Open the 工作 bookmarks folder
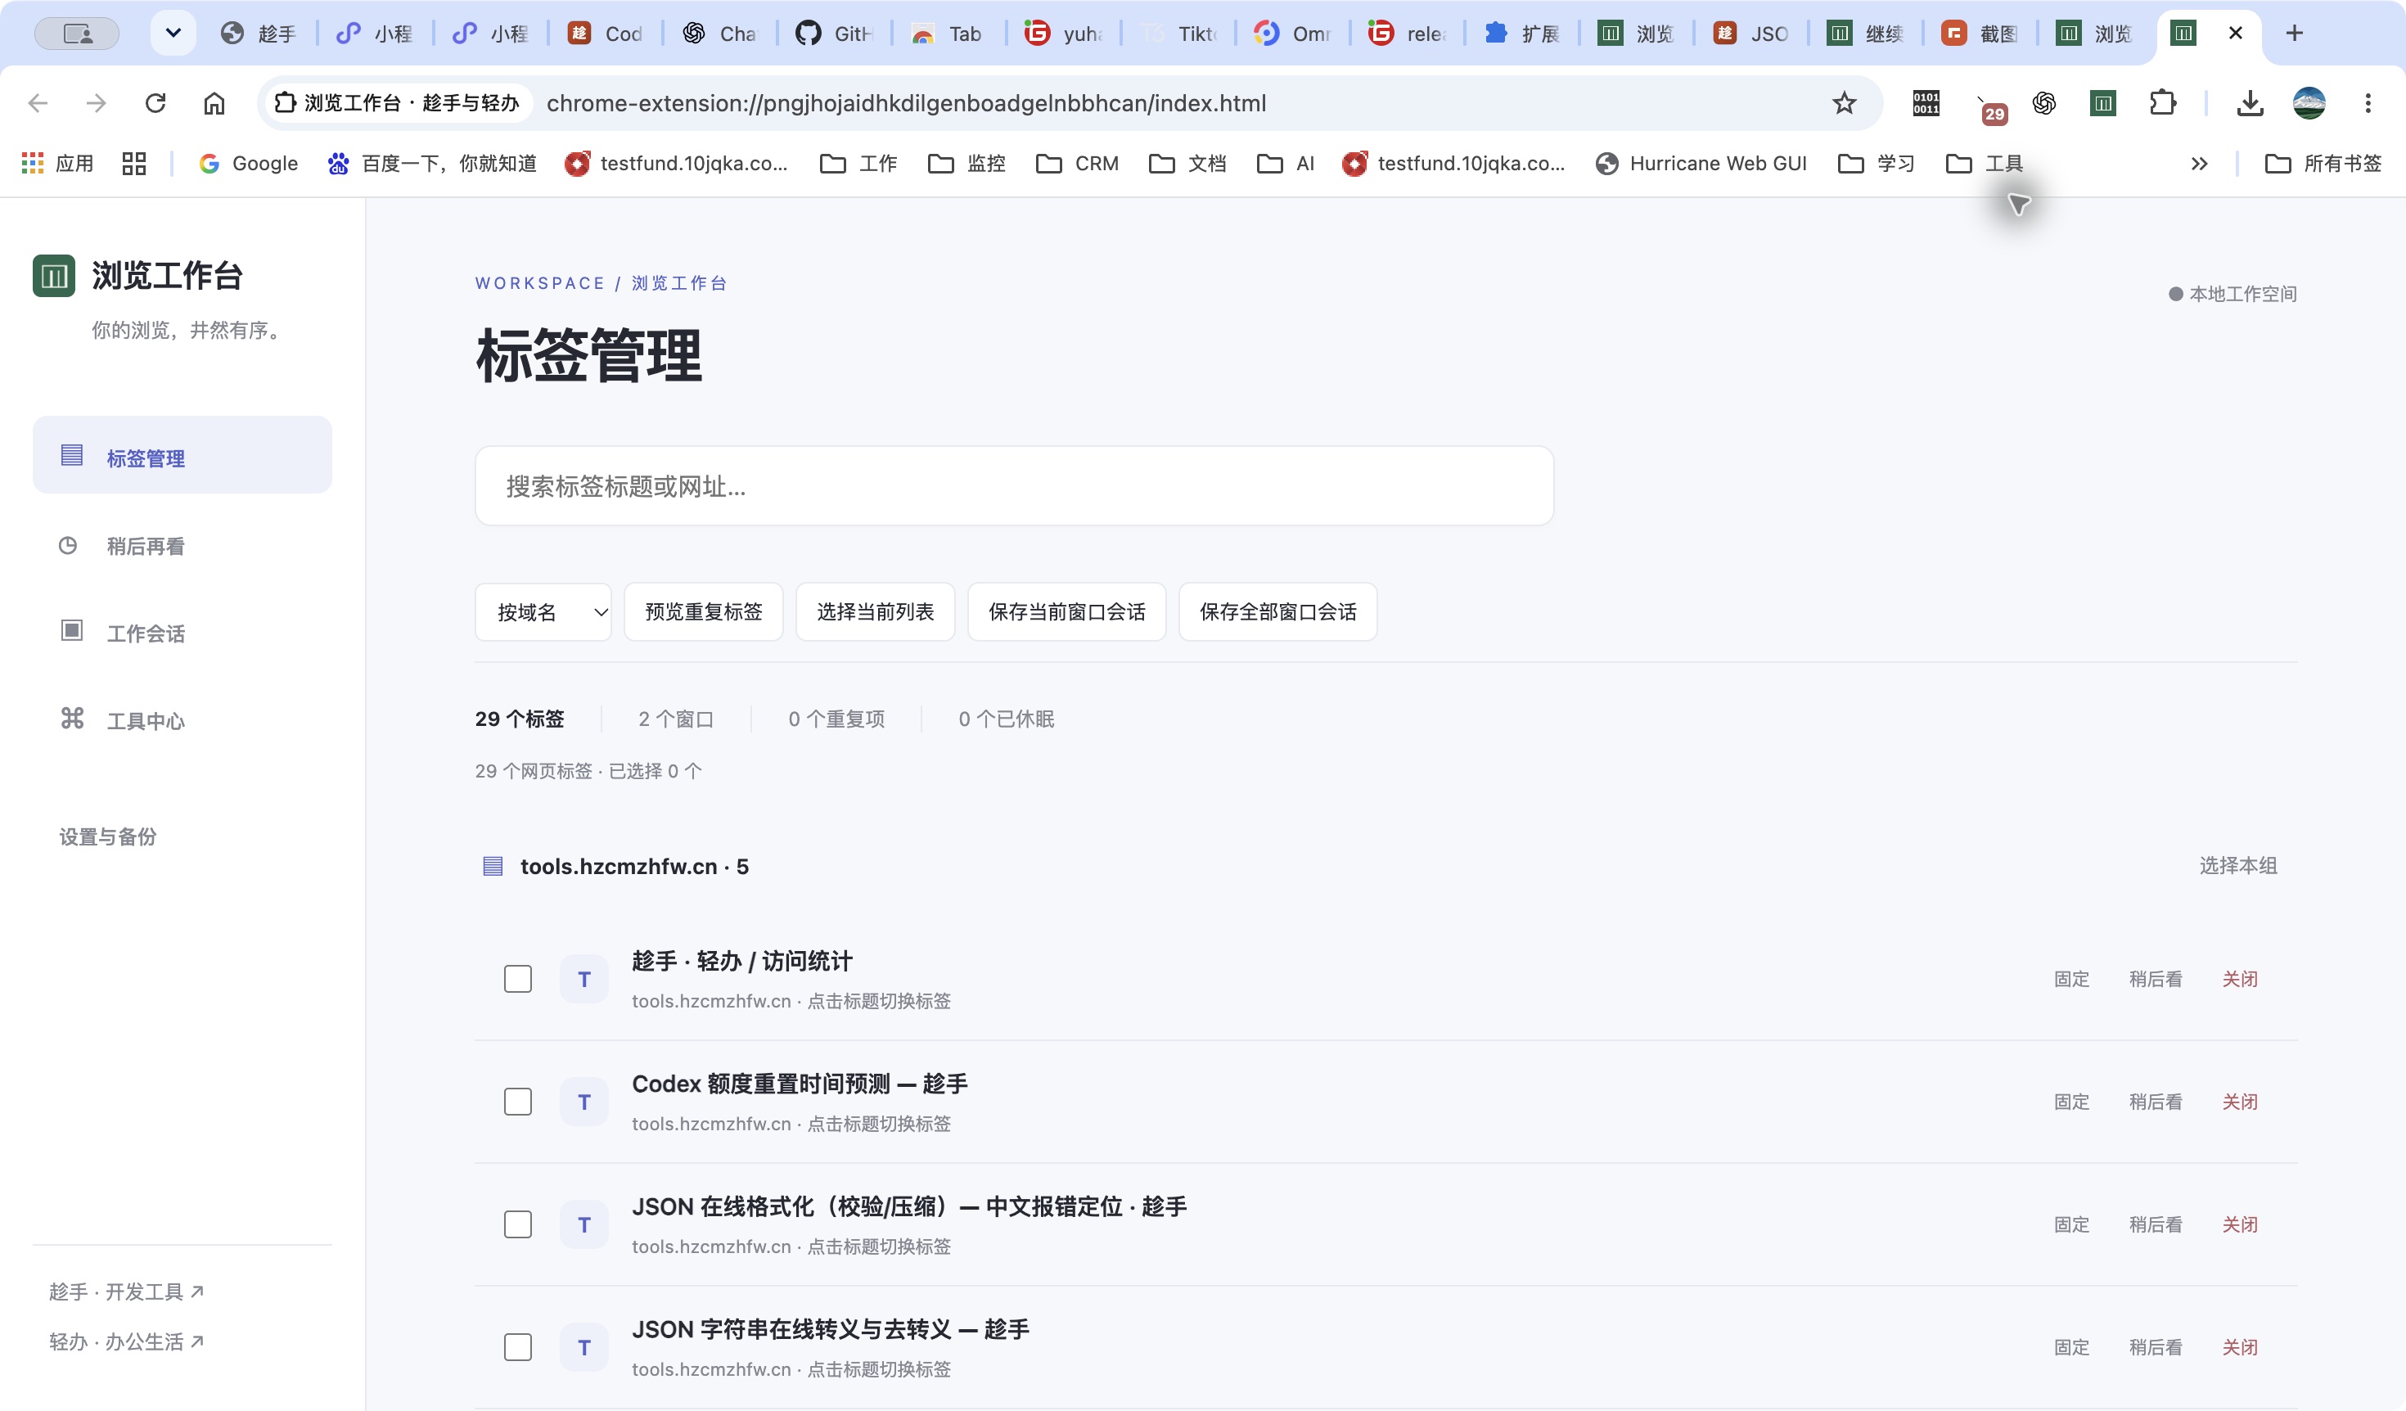Viewport: 2406px width, 1411px height. [858, 163]
